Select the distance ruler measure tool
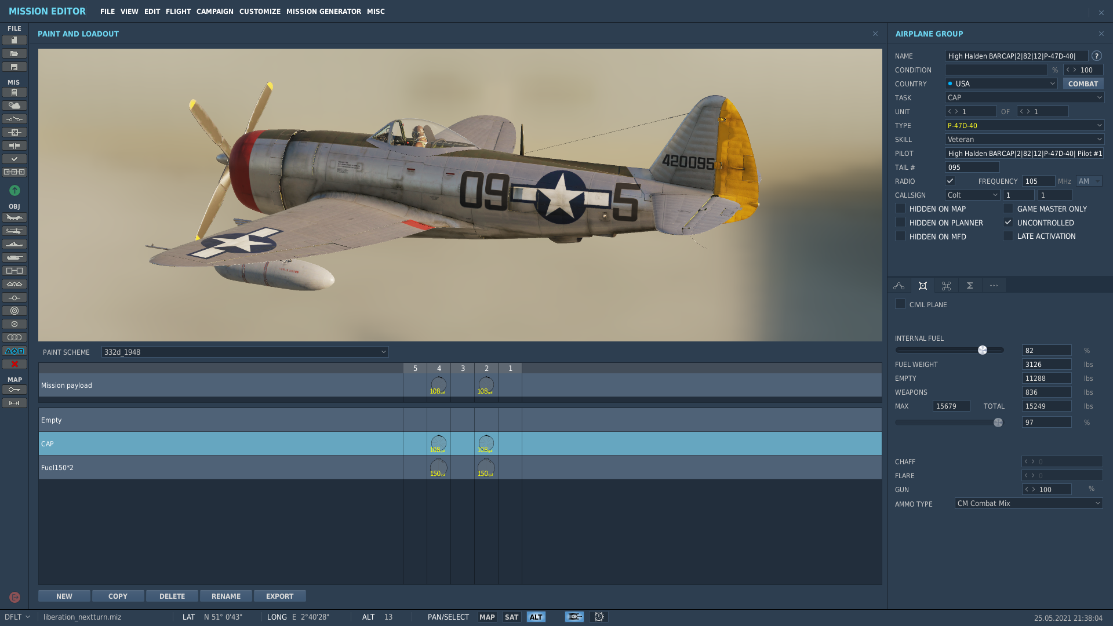Viewport: 1113px width, 626px height. [x=14, y=403]
